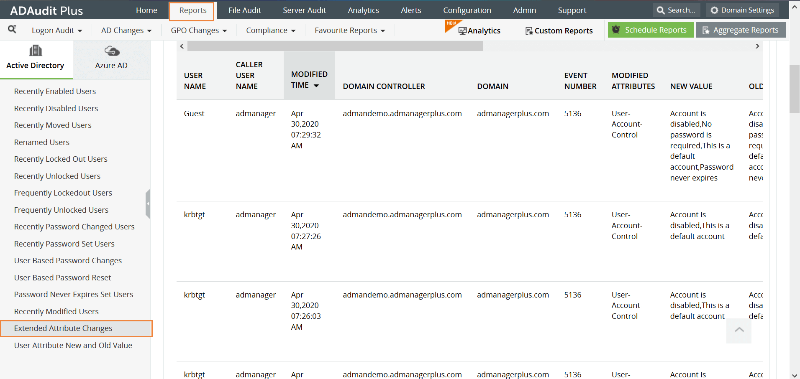Open Recently Unlocked Users report
The image size is (800, 379).
coord(57,176)
